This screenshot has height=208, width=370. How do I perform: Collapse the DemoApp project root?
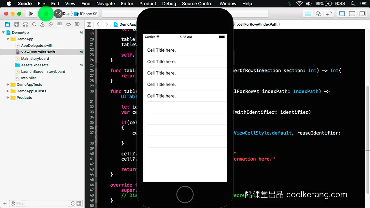pyautogui.click(x=3, y=32)
